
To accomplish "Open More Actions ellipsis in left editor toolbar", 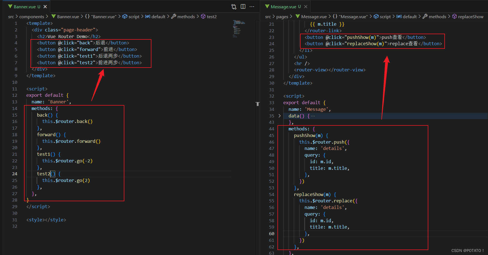I will [252, 7].
